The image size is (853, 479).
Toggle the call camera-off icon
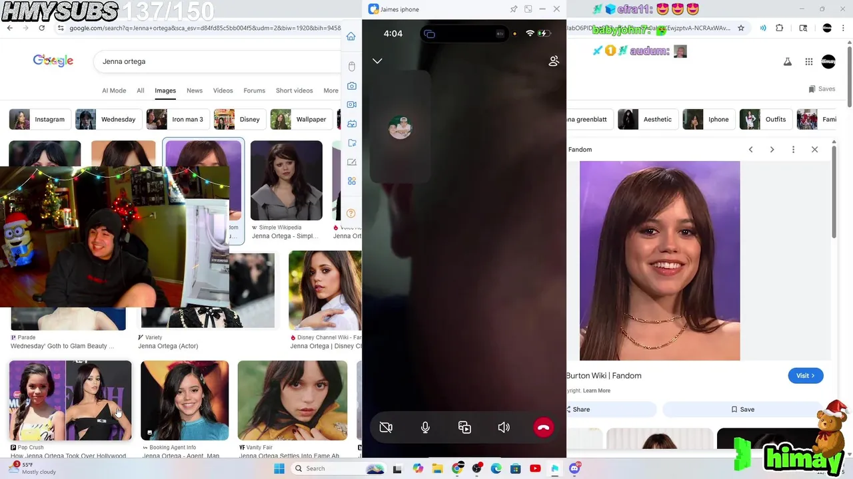[x=386, y=427]
